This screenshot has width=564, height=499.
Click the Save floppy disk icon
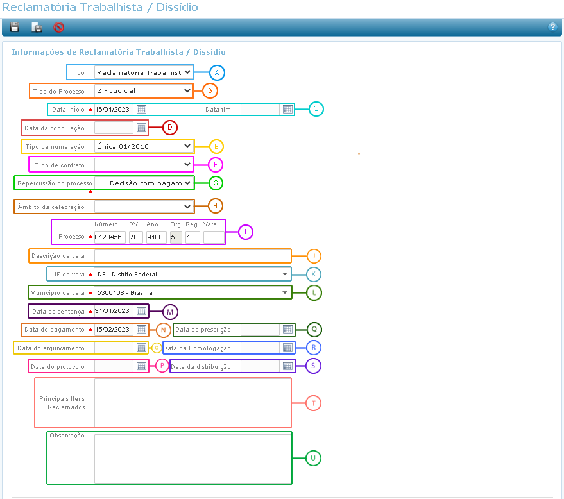pos(15,28)
